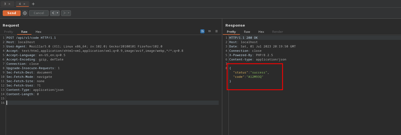Toggle word wrap in the Request editor
Viewport: 401px width, 135px height.
tap(202, 31)
